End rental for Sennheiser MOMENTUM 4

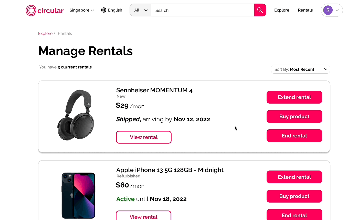pyautogui.click(x=294, y=136)
